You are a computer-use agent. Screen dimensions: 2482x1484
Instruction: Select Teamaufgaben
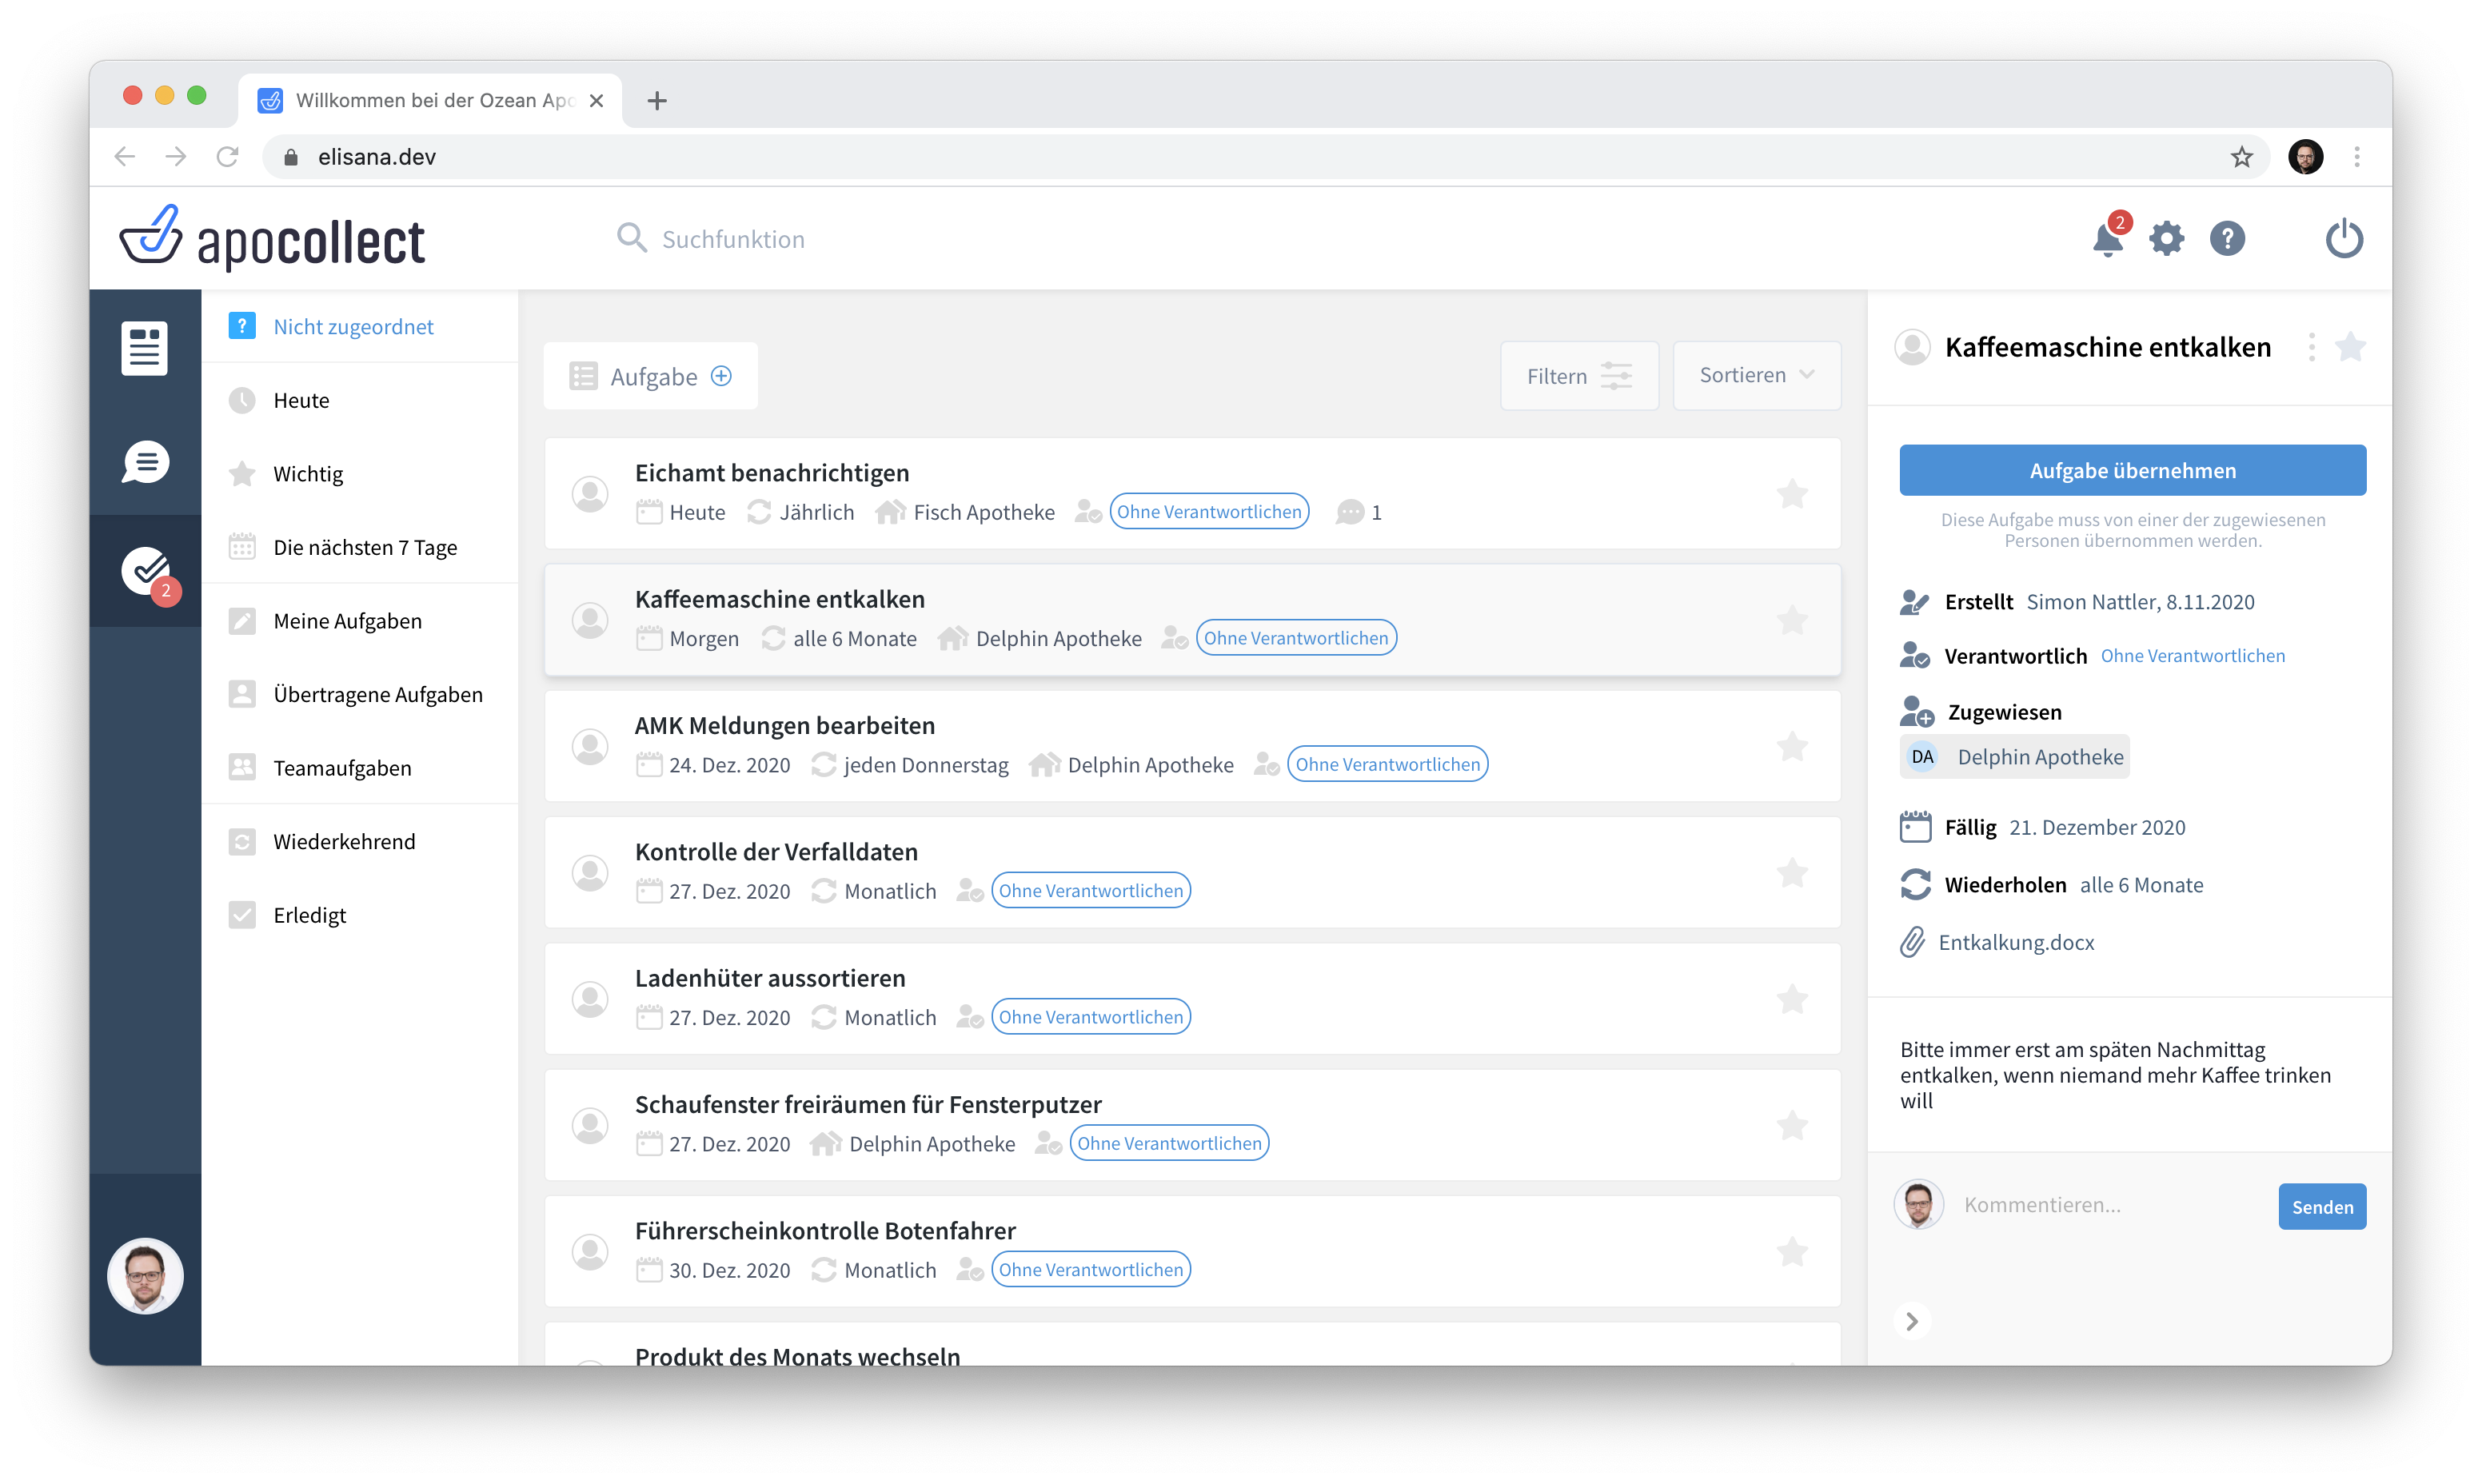click(x=342, y=768)
